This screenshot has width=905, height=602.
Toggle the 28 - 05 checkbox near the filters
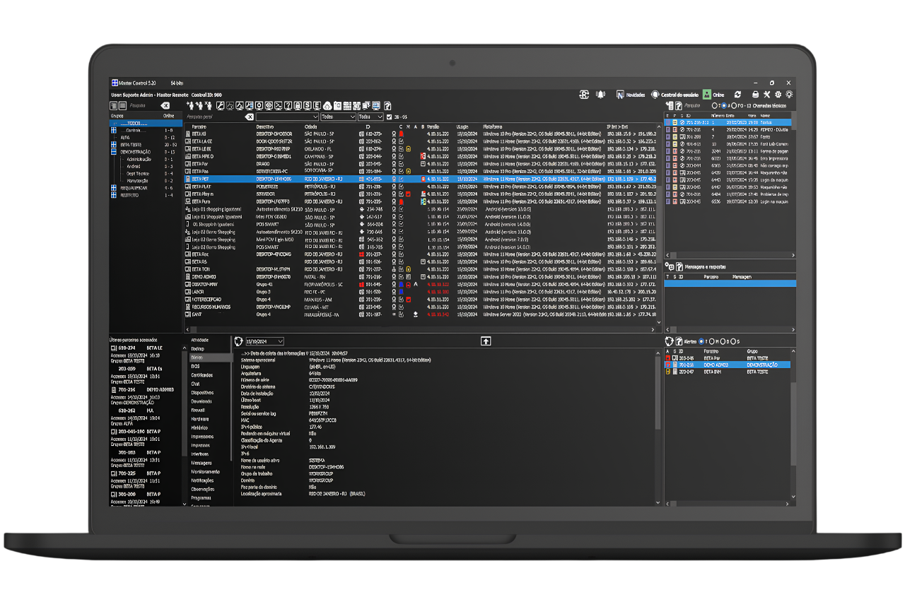(390, 117)
